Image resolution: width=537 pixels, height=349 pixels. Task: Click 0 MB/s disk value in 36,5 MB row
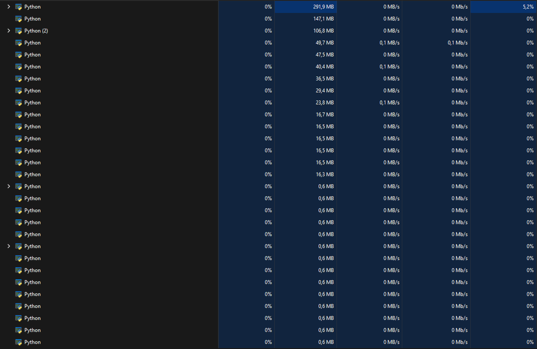392,79
